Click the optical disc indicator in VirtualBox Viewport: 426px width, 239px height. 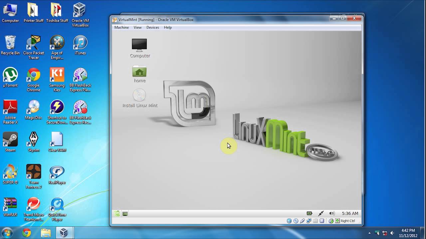[296, 221]
